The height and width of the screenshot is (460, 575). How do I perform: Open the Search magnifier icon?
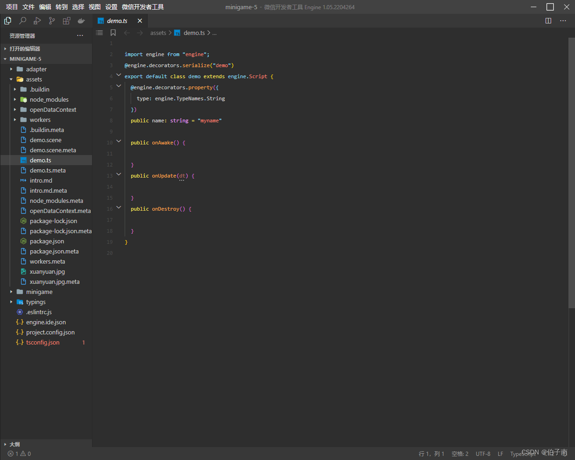23,21
